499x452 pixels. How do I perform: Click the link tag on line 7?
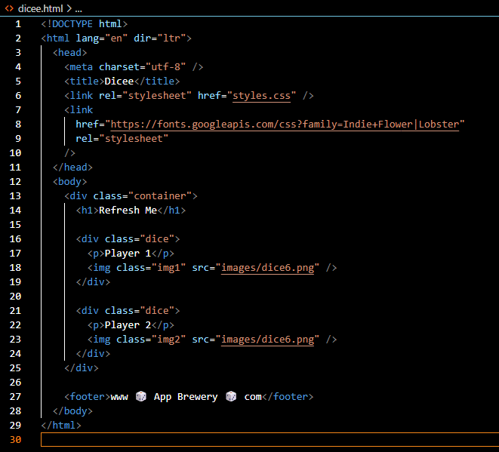[x=79, y=109]
